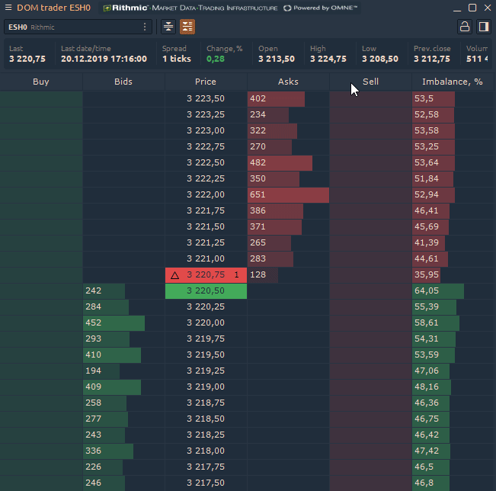This screenshot has width=496, height=491.
Task: Click the Buy cell in 3 220,25 row
Action: 41,306
